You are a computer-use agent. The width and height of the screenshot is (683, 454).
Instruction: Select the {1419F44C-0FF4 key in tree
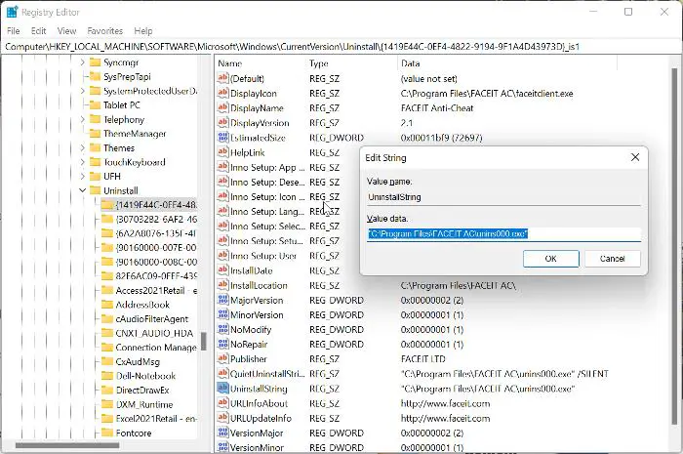coord(156,205)
